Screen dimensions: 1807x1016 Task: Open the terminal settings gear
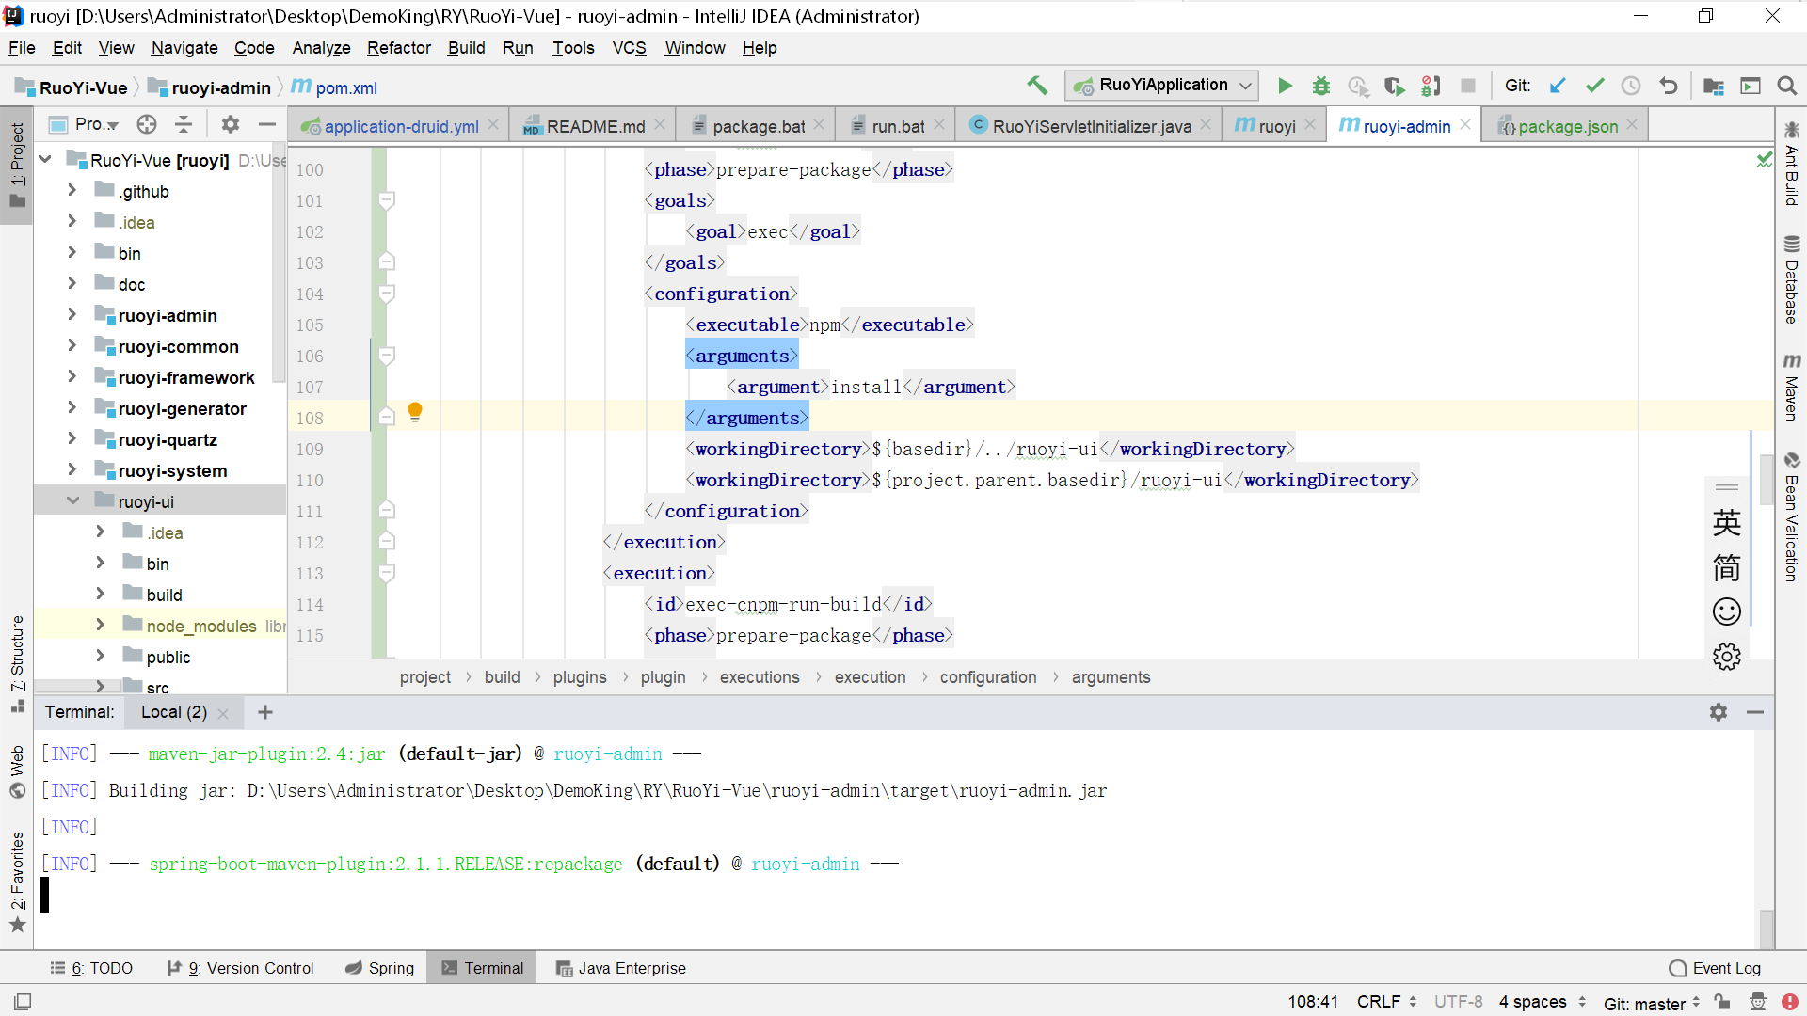1719,712
